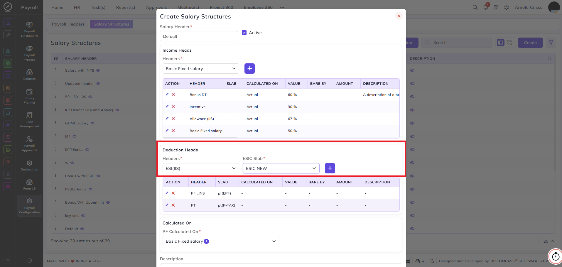Toggle eye icon for Updated header
Screen dimensions: 562x267
tap(98, 84)
